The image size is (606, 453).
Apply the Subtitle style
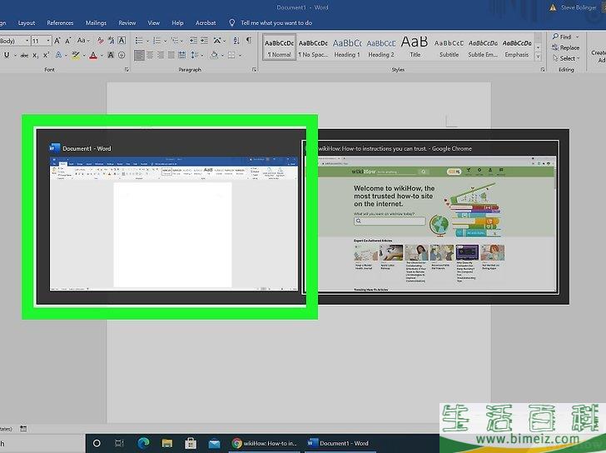point(449,48)
